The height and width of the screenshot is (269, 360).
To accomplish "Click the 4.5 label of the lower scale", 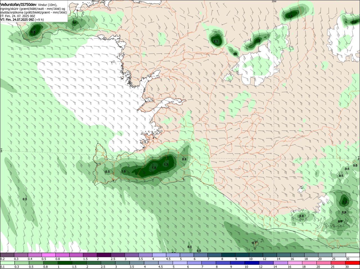I will (160, 267).
